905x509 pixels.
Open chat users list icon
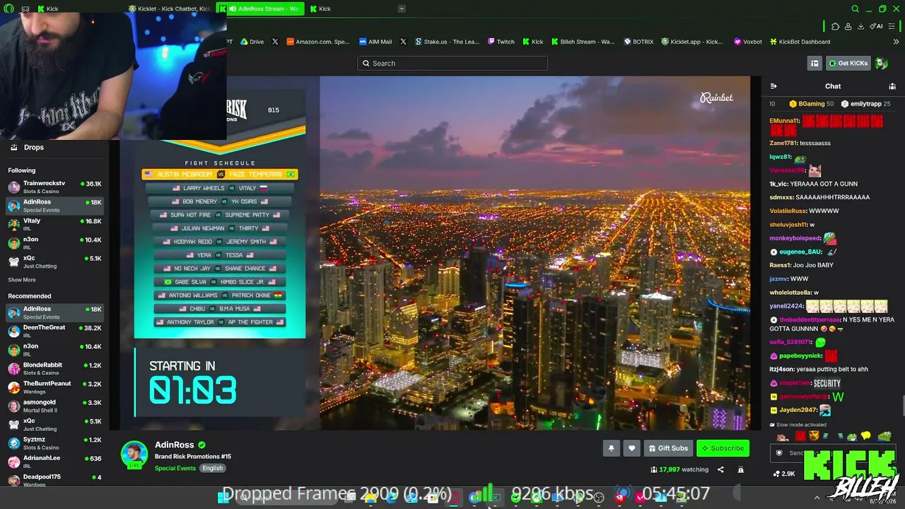892,86
